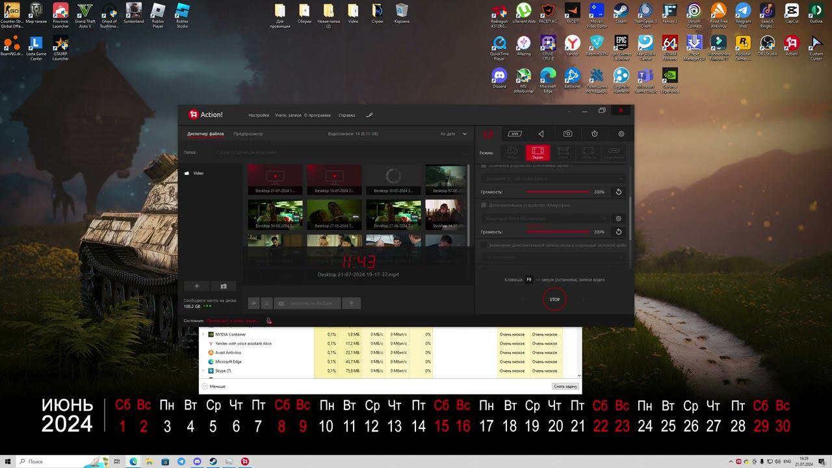Adjust the microphone volume slider

tap(558, 231)
